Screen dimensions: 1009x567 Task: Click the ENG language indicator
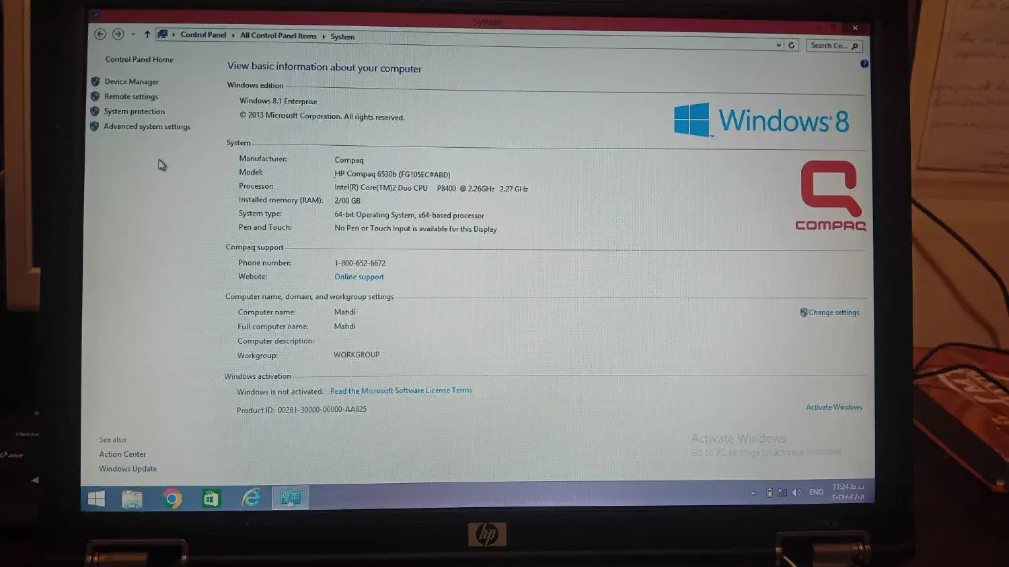[x=816, y=492]
